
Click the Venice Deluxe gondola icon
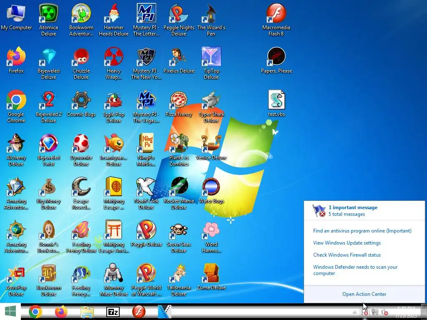[x=211, y=143]
